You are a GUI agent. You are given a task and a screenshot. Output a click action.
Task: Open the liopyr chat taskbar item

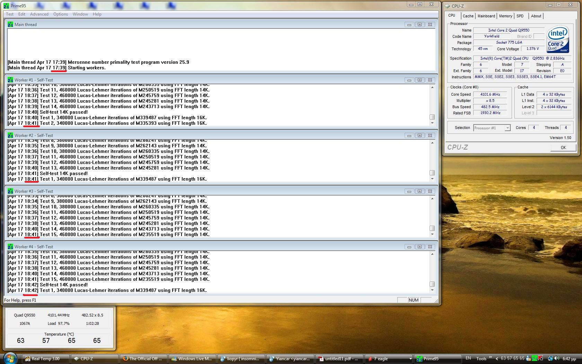pyautogui.click(x=241, y=359)
